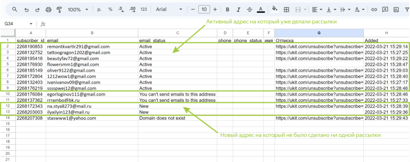This screenshot has width=410, height=162.
Task: Click the undo arrow icon
Action: click(x=26, y=10)
